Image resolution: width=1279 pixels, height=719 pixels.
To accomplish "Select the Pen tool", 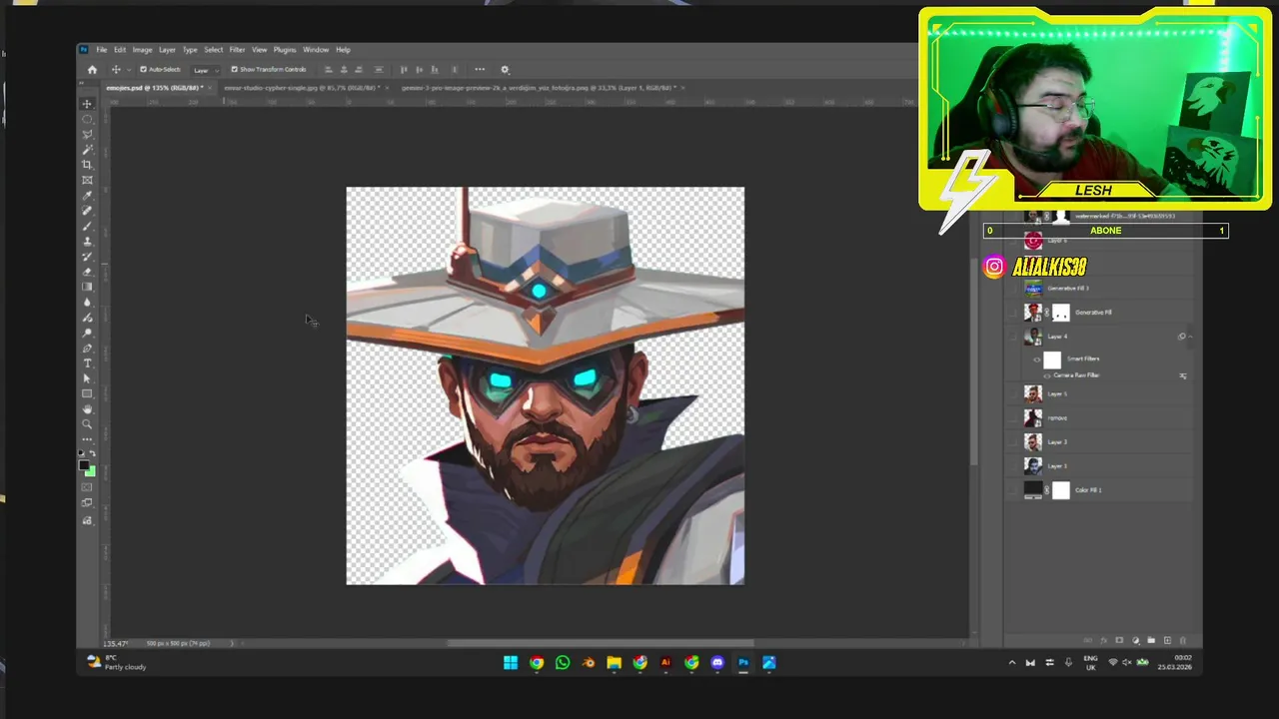I will point(87,349).
